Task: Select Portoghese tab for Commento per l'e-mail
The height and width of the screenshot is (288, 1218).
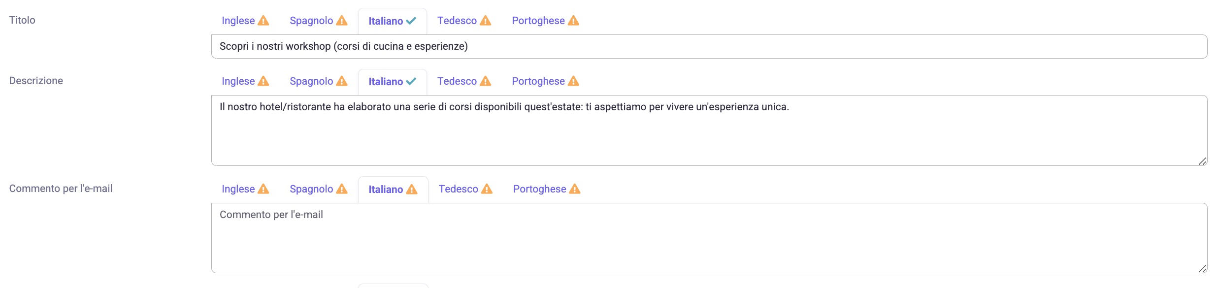Action: coord(547,189)
